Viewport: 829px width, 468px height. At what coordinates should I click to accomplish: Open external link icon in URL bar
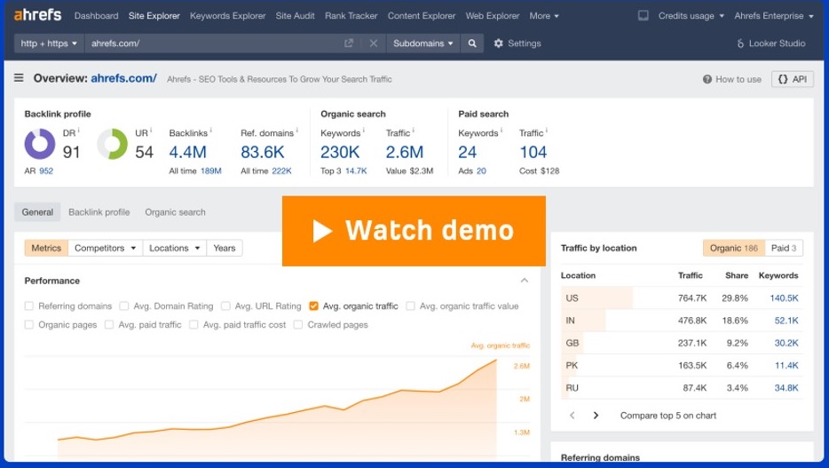[x=349, y=44]
